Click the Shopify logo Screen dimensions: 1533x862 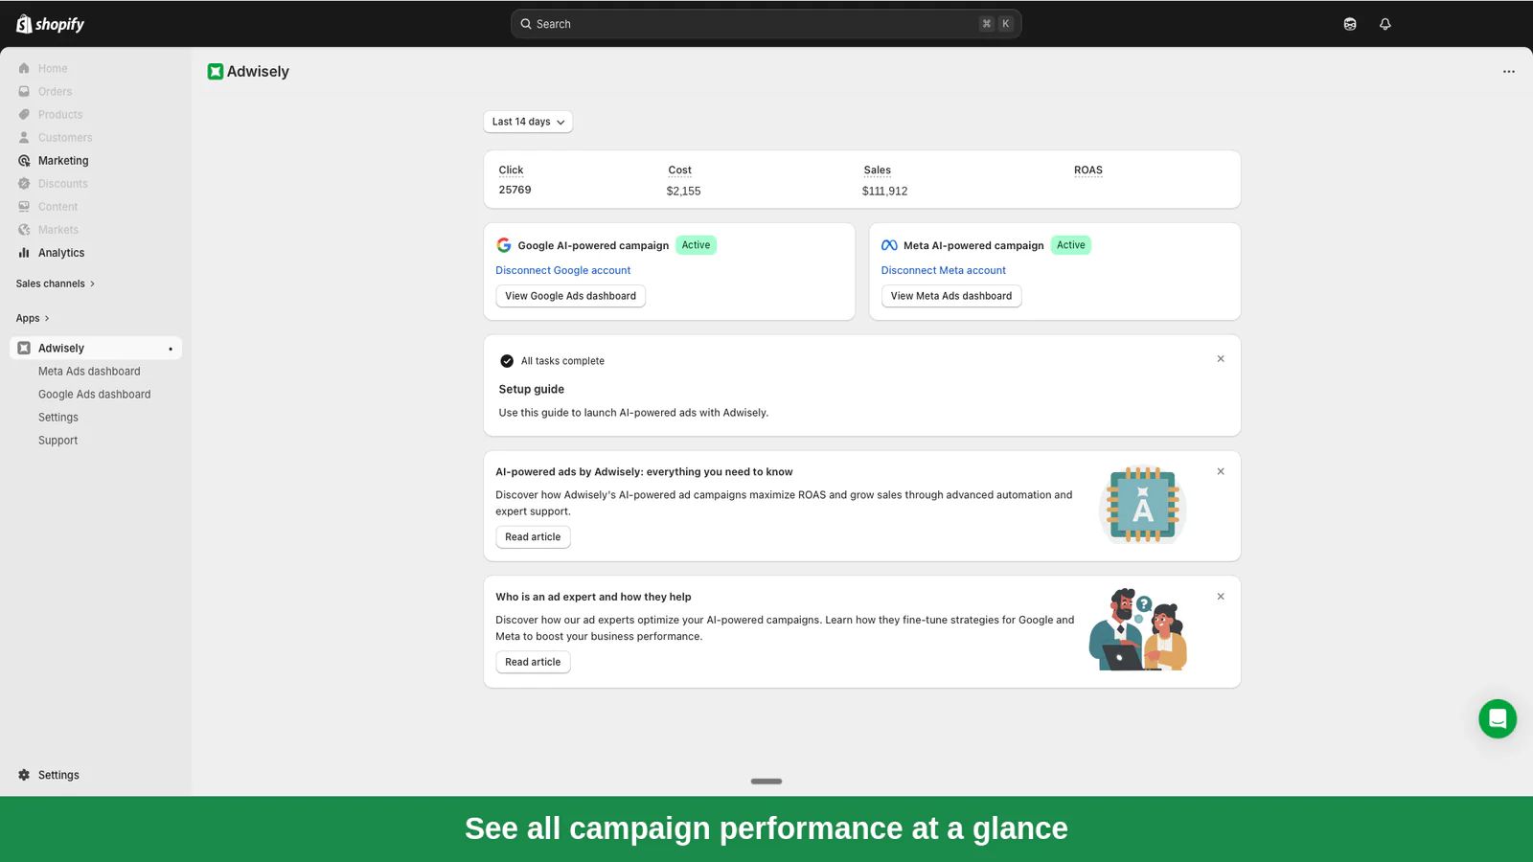point(50,24)
